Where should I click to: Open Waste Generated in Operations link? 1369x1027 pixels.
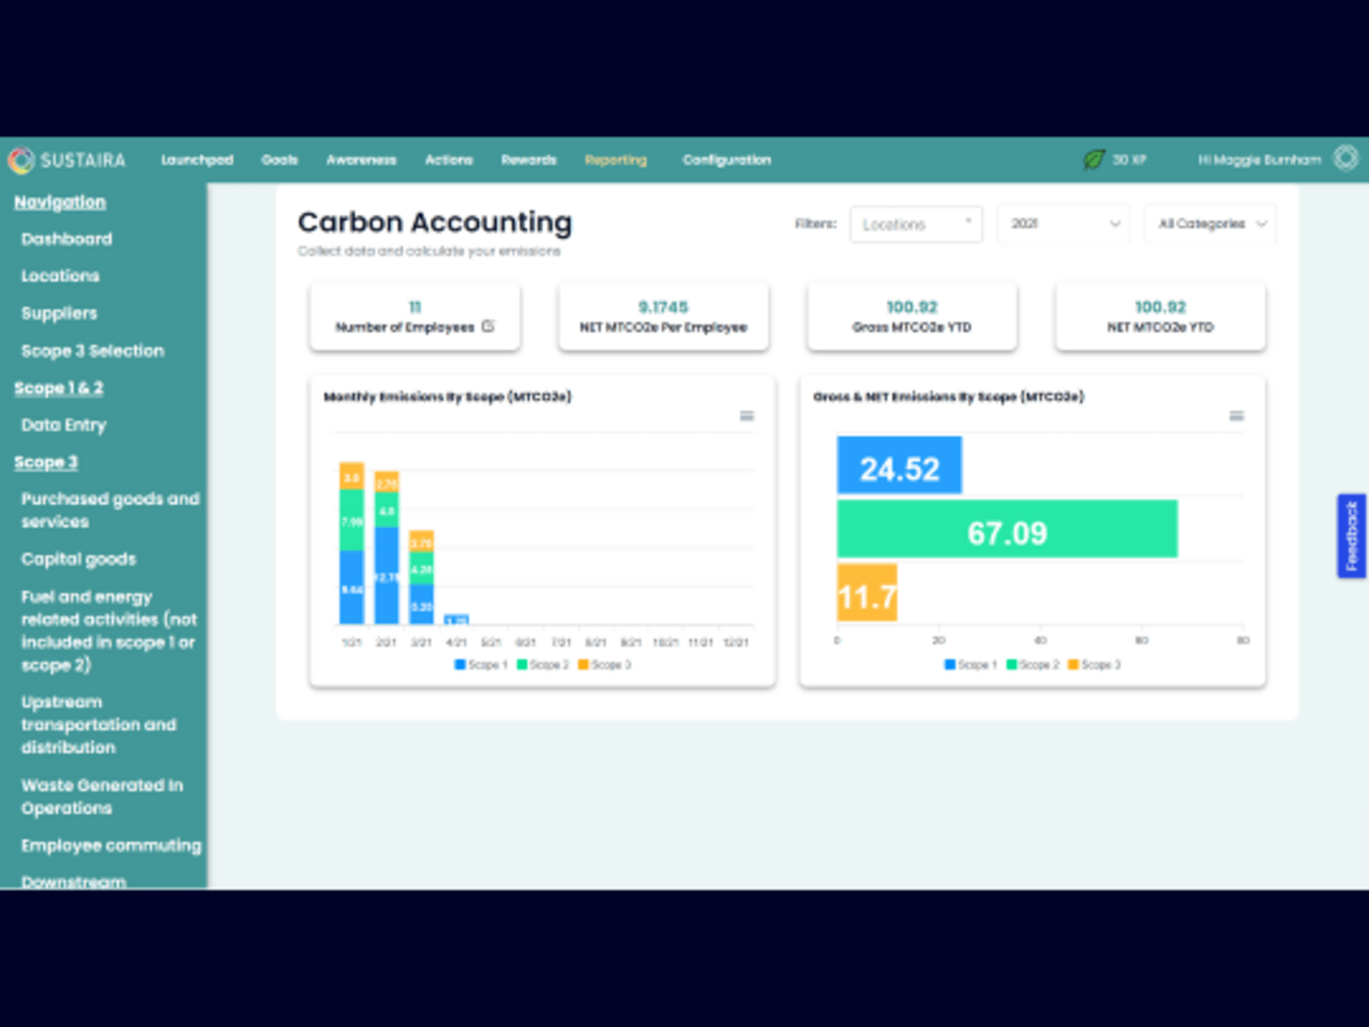(x=102, y=796)
